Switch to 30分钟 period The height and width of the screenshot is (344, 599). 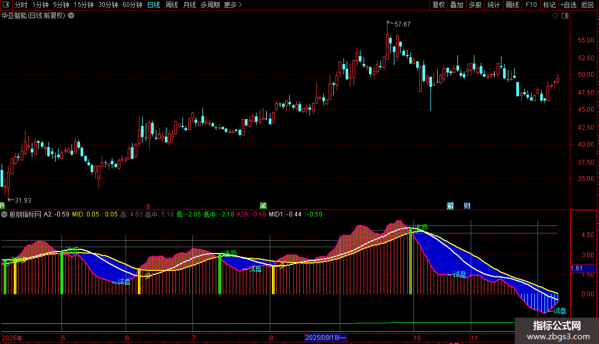tap(108, 5)
